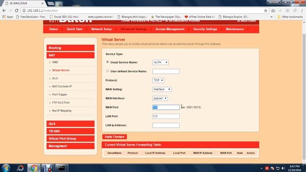Open the WAN Interface pppoe1 dropdown
Viewport: 306px width, 172px height.
tap(160, 98)
